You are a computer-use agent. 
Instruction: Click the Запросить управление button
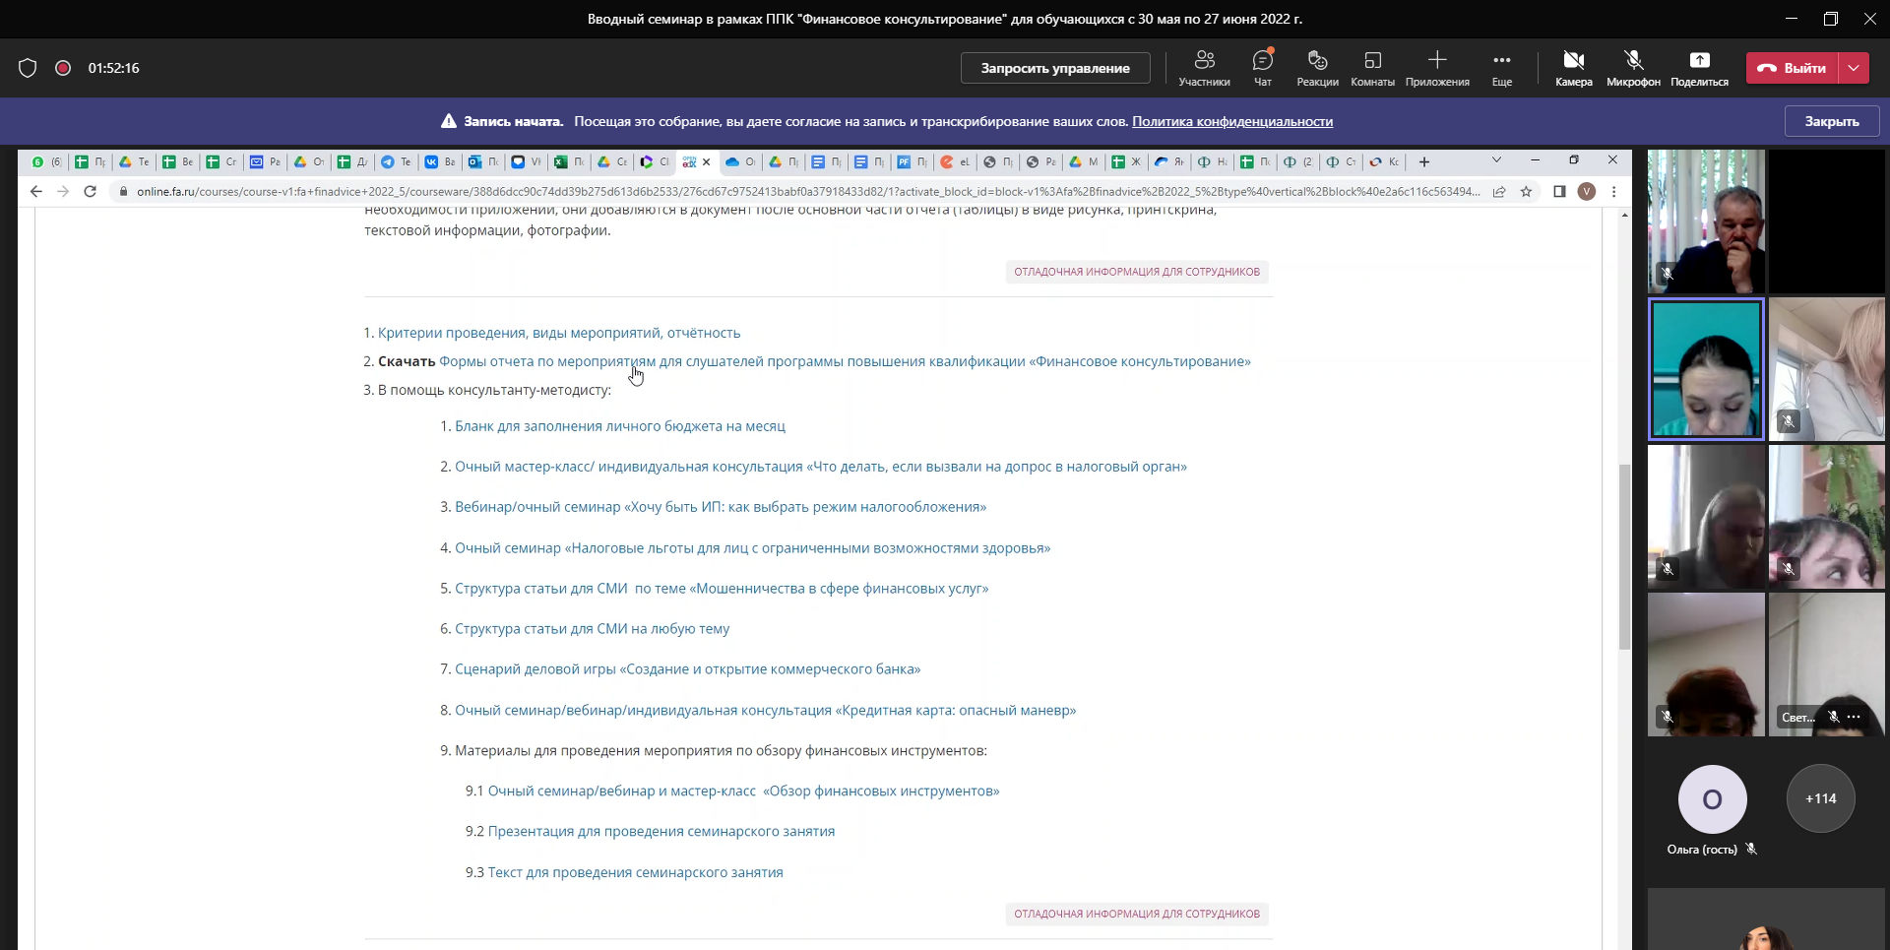(1055, 68)
